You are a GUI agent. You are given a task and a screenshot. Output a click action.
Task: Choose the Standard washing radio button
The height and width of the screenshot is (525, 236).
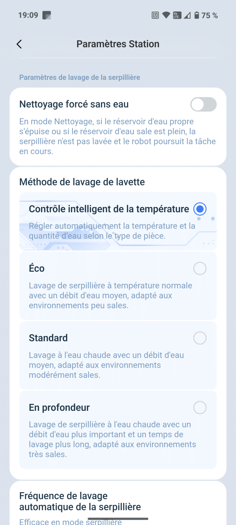pos(200,338)
